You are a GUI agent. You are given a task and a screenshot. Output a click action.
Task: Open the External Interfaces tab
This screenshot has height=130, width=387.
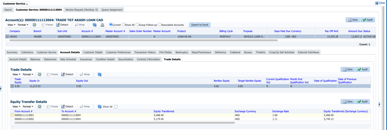pyautogui.click(x=308, y=52)
